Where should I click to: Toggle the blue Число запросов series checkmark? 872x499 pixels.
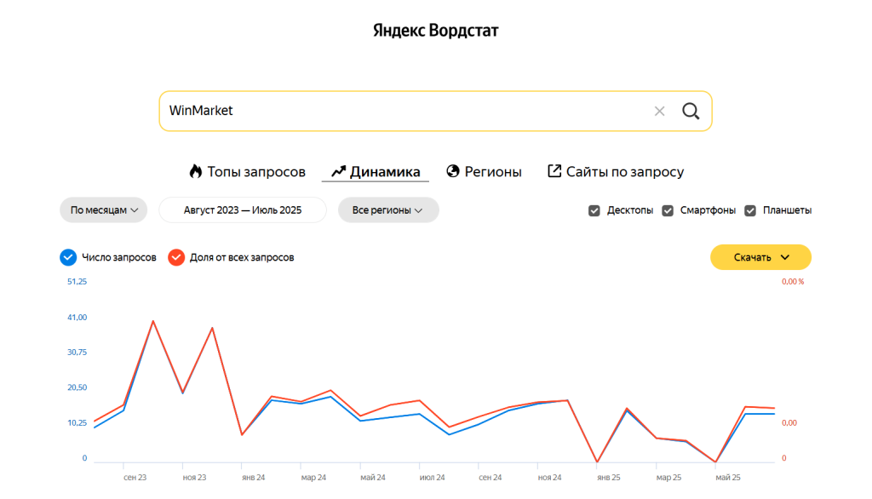pyautogui.click(x=69, y=257)
